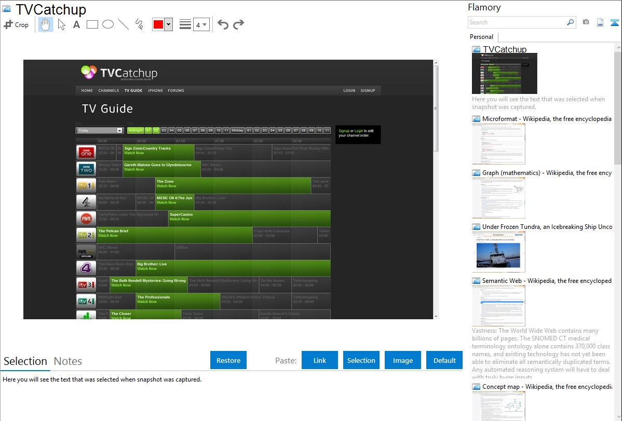Open the color picker dropdown arrow
The image size is (622, 421).
(x=168, y=24)
